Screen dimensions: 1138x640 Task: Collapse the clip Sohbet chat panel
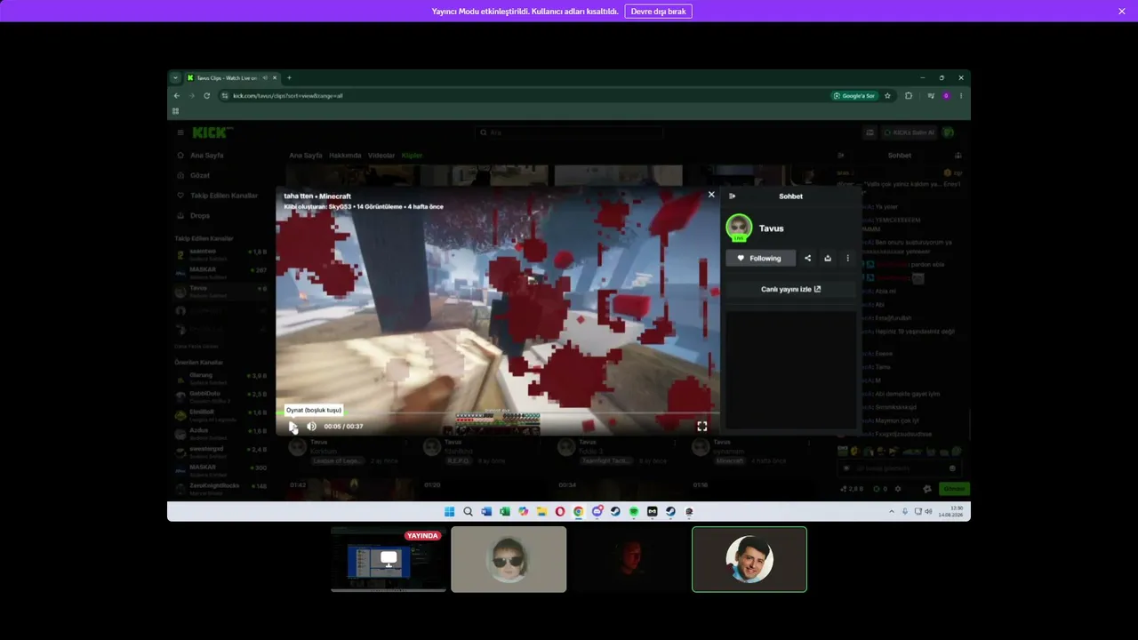click(x=733, y=196)
